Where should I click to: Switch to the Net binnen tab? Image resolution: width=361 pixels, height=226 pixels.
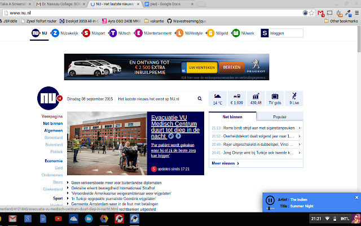pyautogui.click(x=232, y=117)
